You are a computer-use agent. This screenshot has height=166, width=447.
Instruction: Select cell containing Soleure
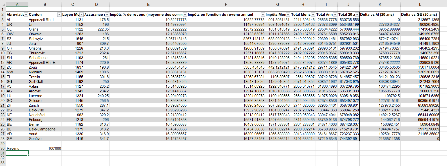point(45,101)
